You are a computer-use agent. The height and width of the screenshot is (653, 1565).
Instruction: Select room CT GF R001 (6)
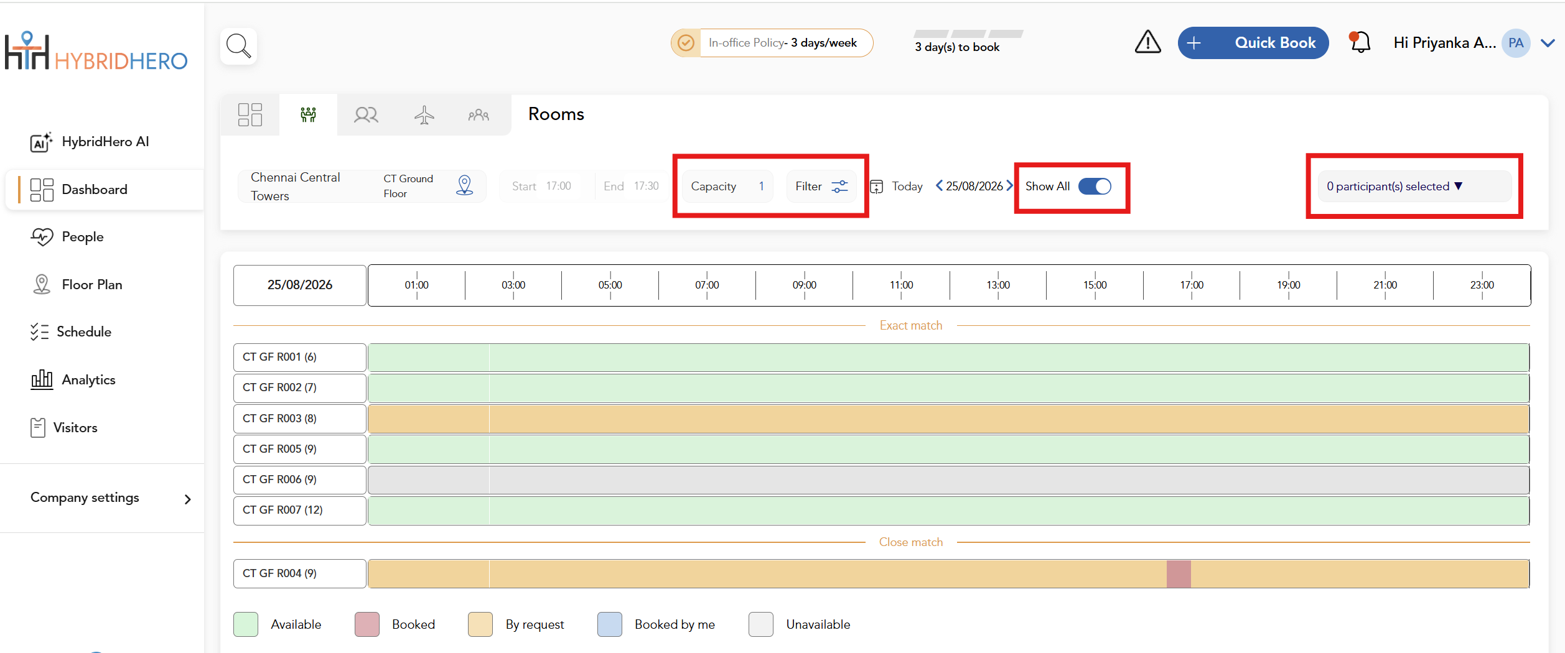point(300,357)
